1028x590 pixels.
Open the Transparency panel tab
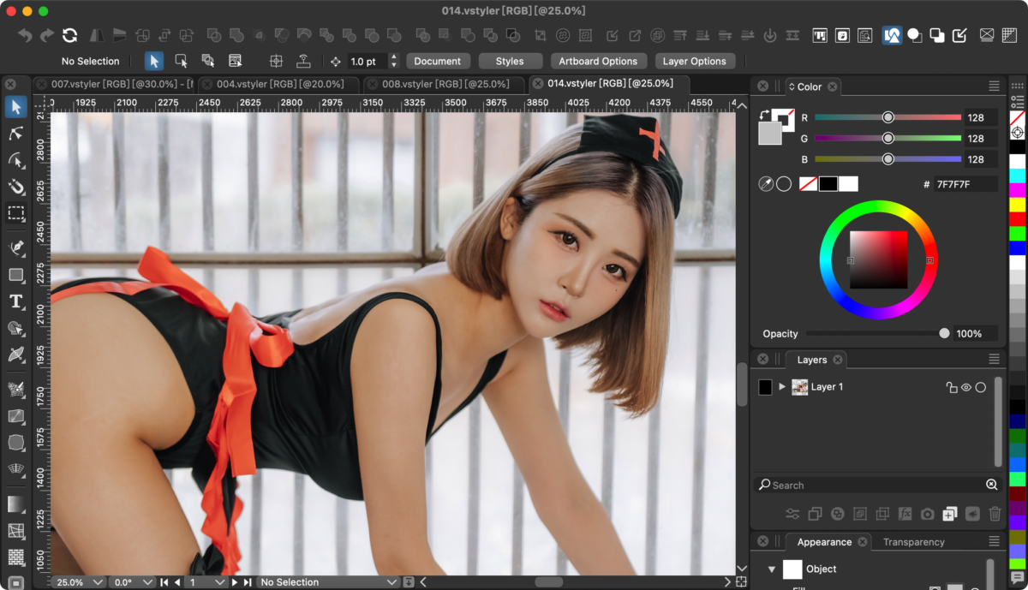[913, 542]
